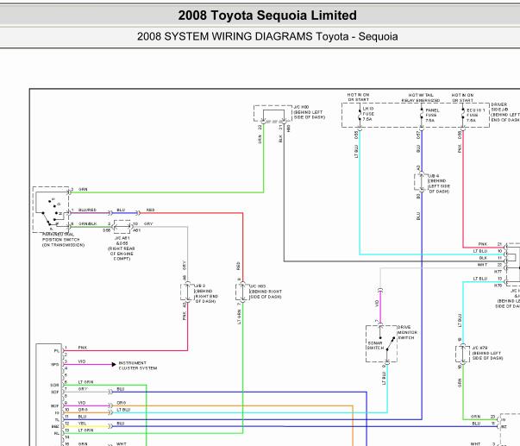The width and height of the screenshot is (520, 446).
Task: Click the black arrowhead pointing to Instrument Cluster System
Action: (114, 364)
